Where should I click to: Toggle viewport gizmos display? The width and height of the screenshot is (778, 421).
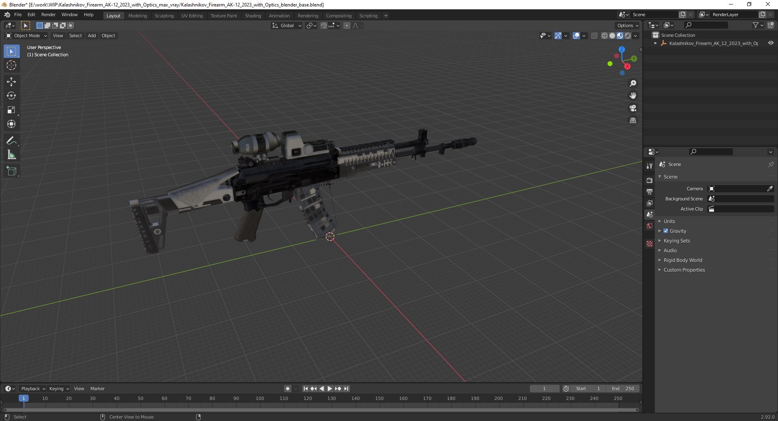pos(558,36)
